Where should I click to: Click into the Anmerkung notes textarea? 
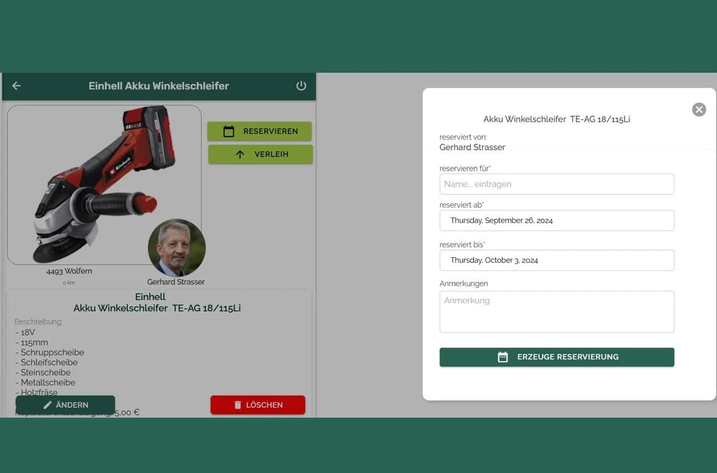pyautogui.click(x=557, y=312)
